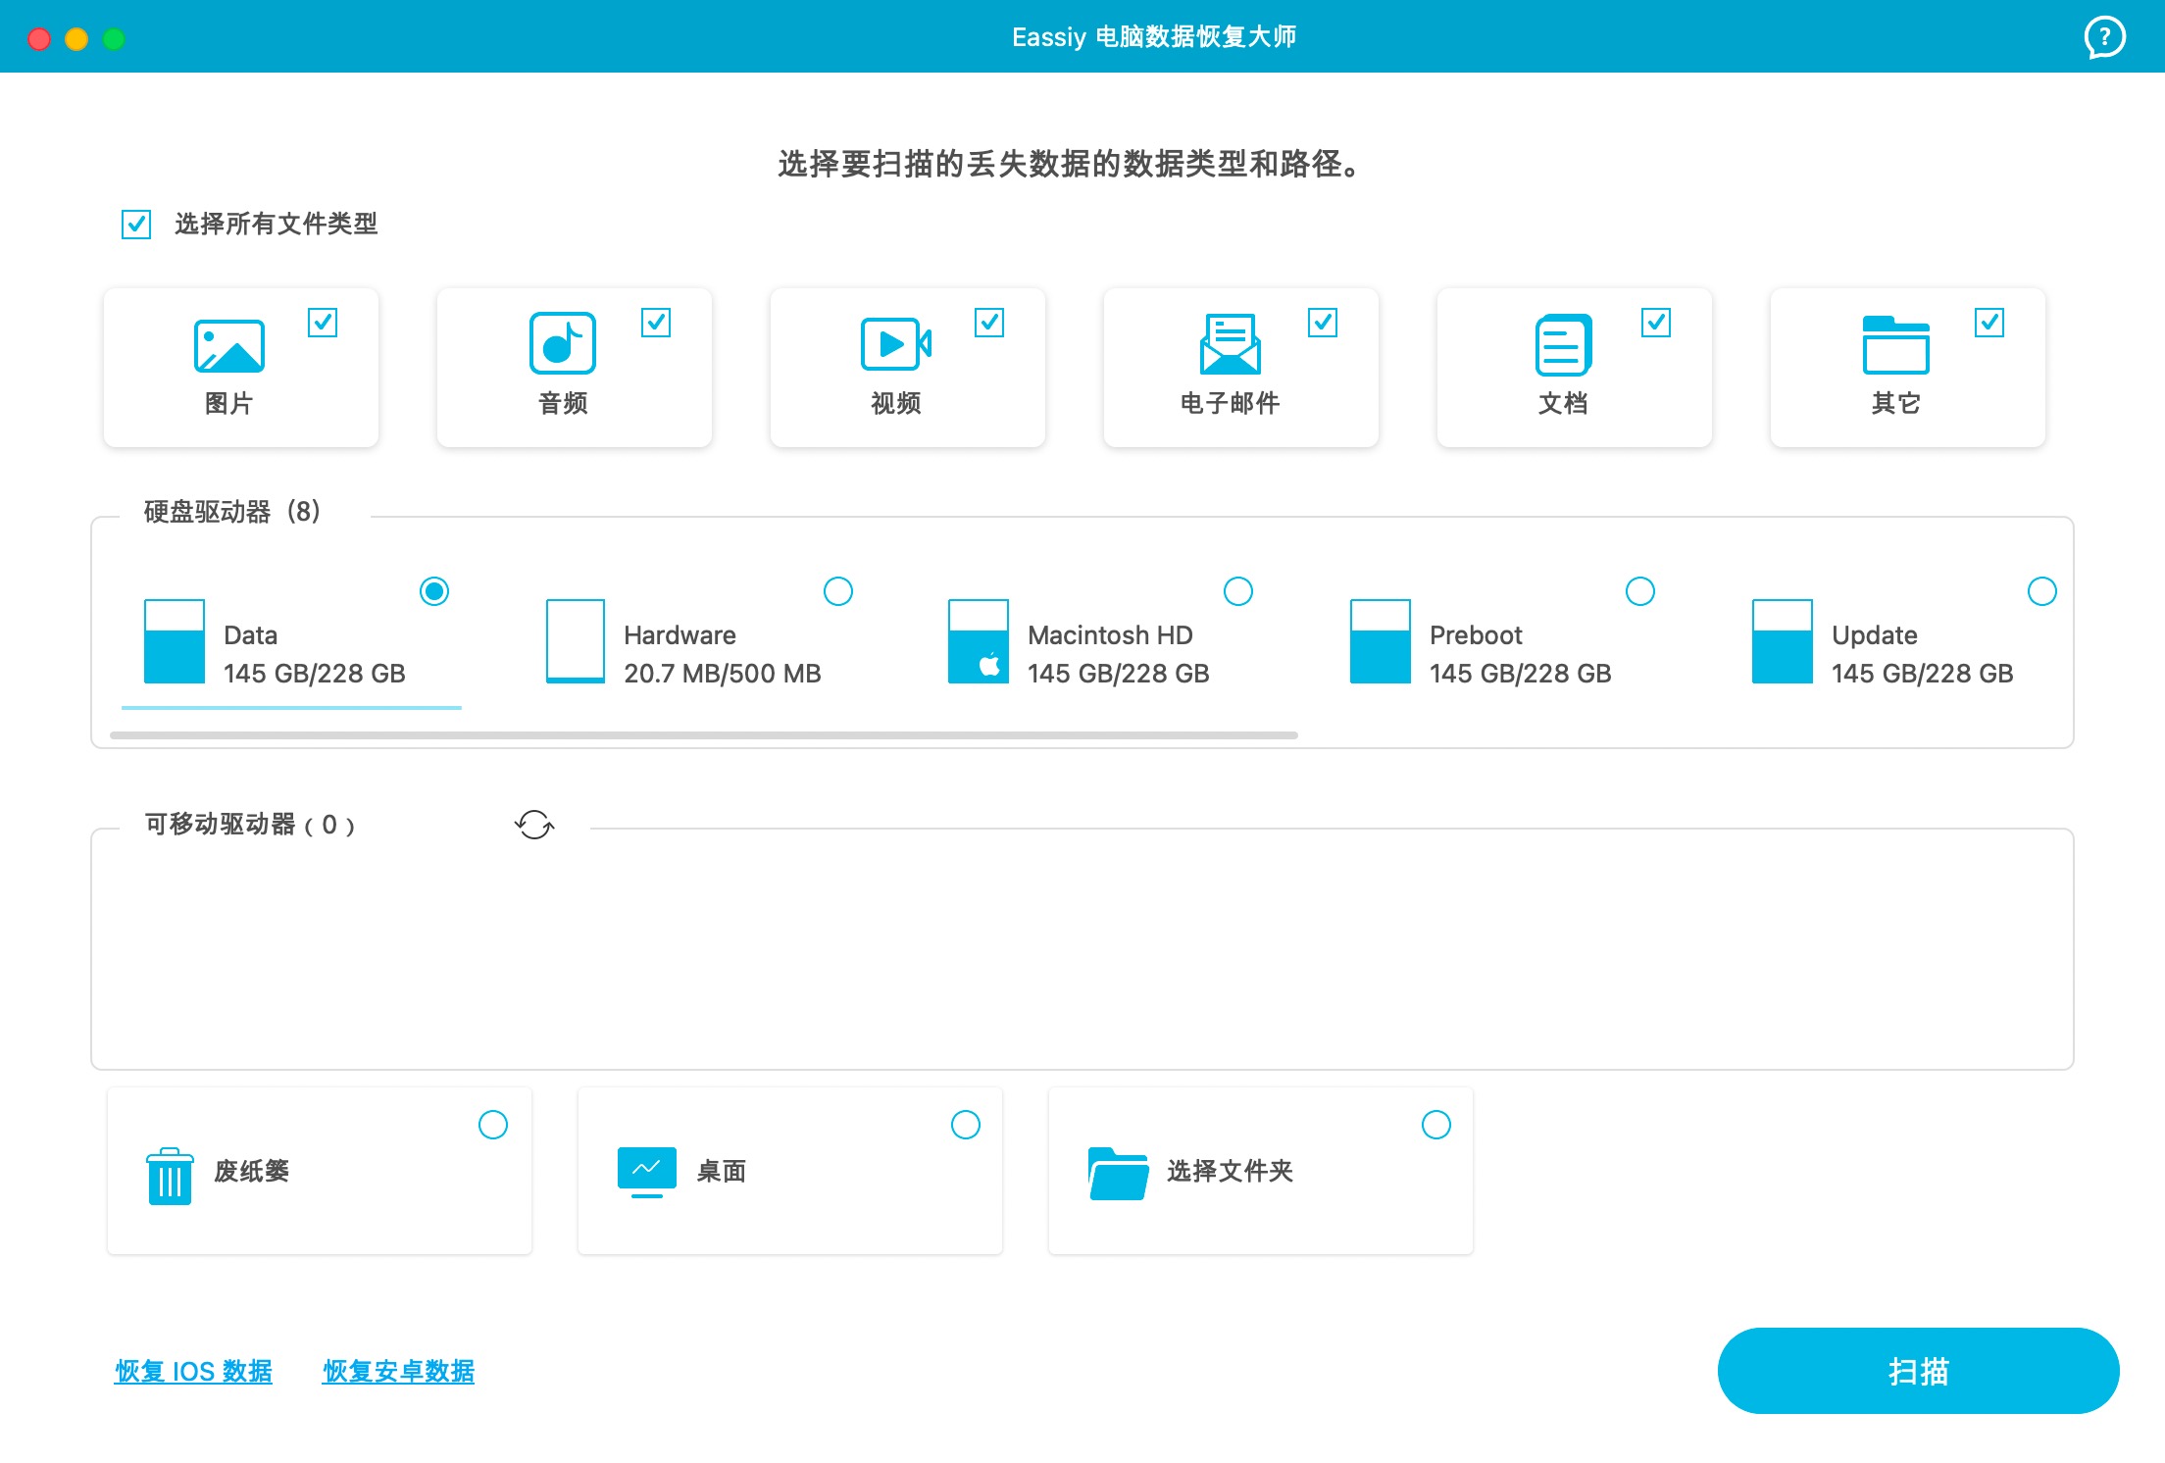Select the Update drive radio button

(x=2041, y=591)
